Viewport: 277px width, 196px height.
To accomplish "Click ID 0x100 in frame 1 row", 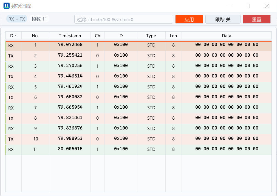I will [121, 44].
